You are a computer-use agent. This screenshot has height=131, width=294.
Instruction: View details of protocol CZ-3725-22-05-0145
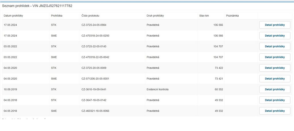(274, 46)
